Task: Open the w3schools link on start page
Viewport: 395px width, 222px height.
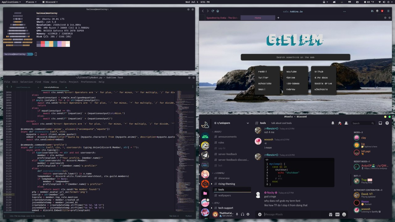Action: (321, 89)
